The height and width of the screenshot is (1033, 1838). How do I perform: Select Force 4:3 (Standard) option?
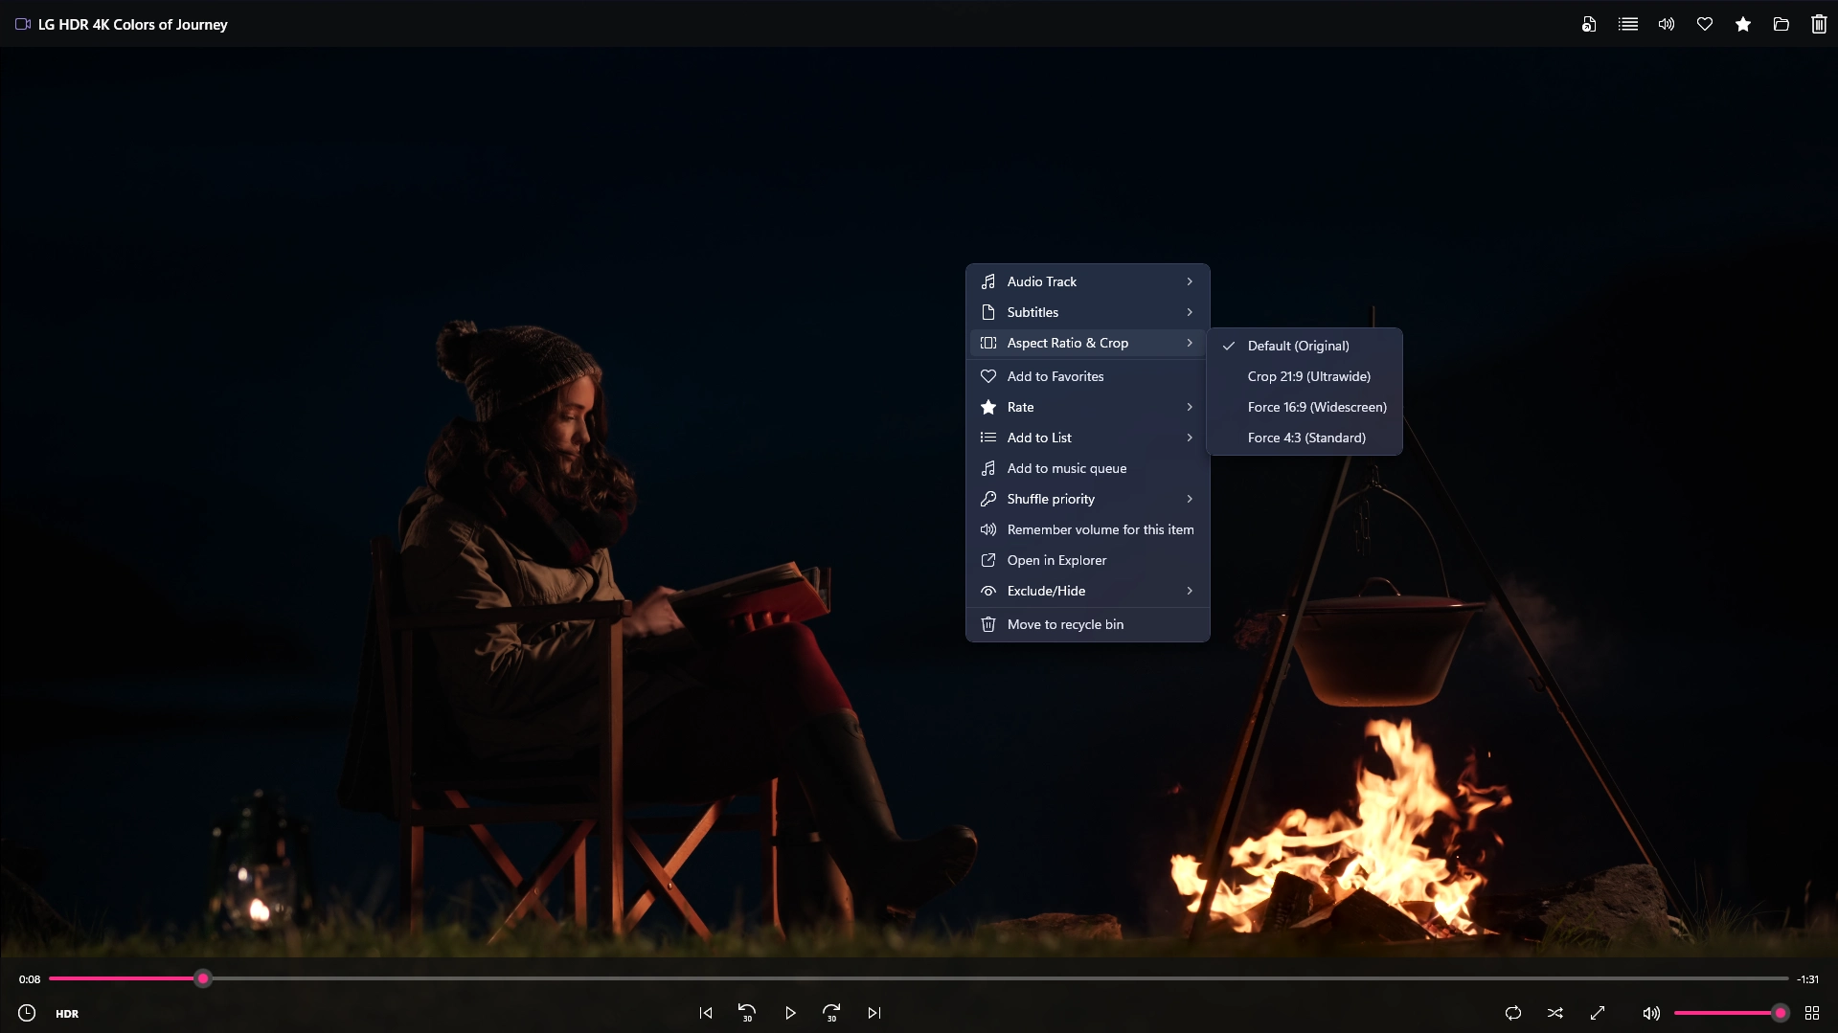tap(1305, 438)
